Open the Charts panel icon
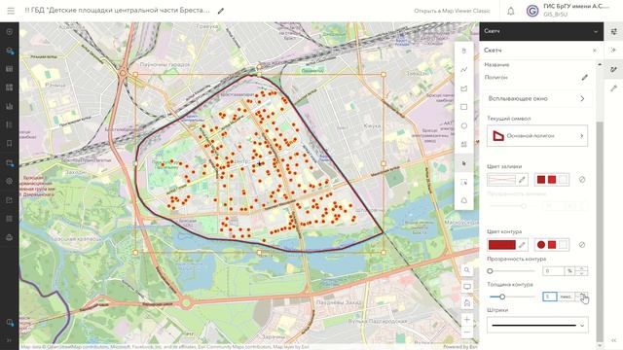 click(x=10, y=106)
